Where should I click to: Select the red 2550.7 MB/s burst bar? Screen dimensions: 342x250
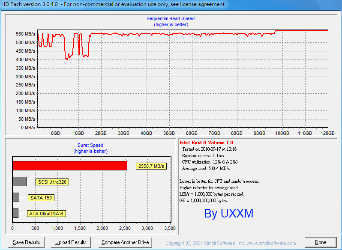coord(70,166)
